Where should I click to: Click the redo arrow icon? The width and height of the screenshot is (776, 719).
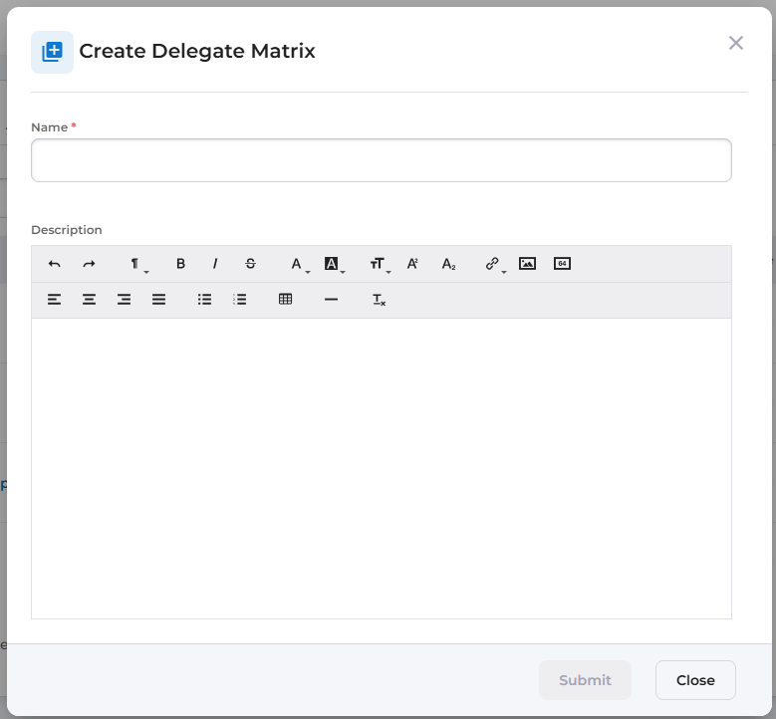pos(89,264)
